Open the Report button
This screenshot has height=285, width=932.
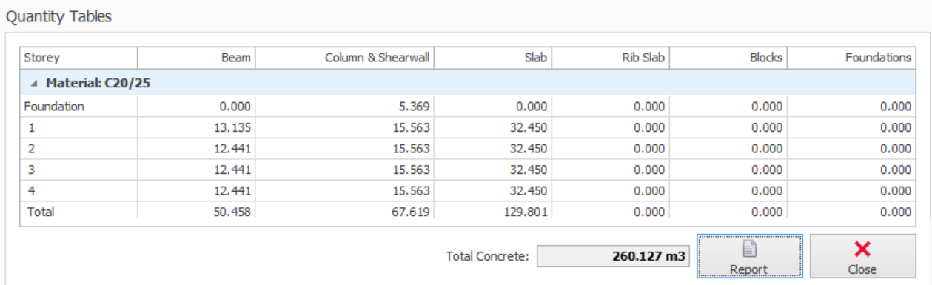pos(749,256)
